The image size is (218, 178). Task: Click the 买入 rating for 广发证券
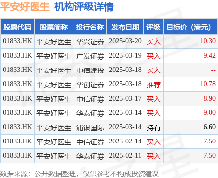tap(153, 56)
